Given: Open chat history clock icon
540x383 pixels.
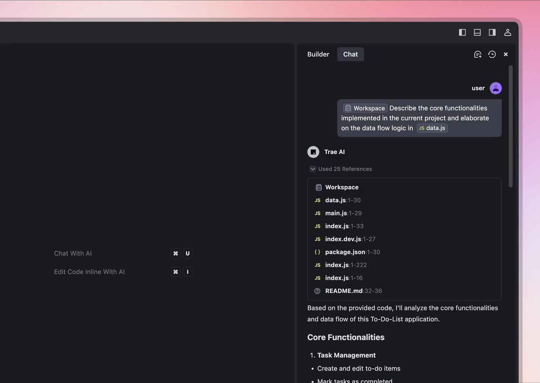Looking at the screenshot, I should (x=492, y=54).
